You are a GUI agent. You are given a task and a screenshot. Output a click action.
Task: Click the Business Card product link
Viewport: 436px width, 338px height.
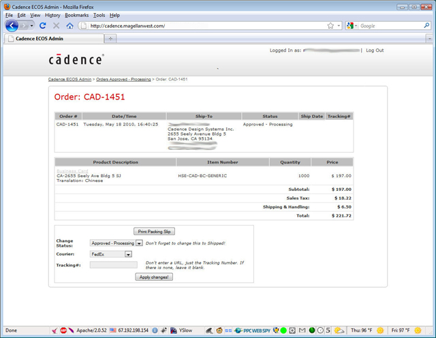tap(72, 171)
